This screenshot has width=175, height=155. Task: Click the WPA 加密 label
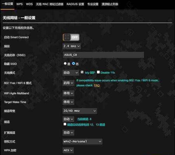coord(10,150)
